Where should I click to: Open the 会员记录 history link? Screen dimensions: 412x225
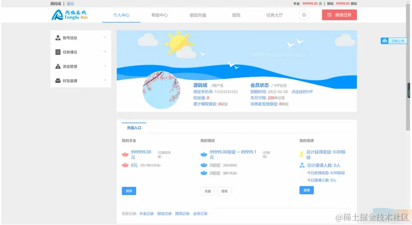click(200, 213)
